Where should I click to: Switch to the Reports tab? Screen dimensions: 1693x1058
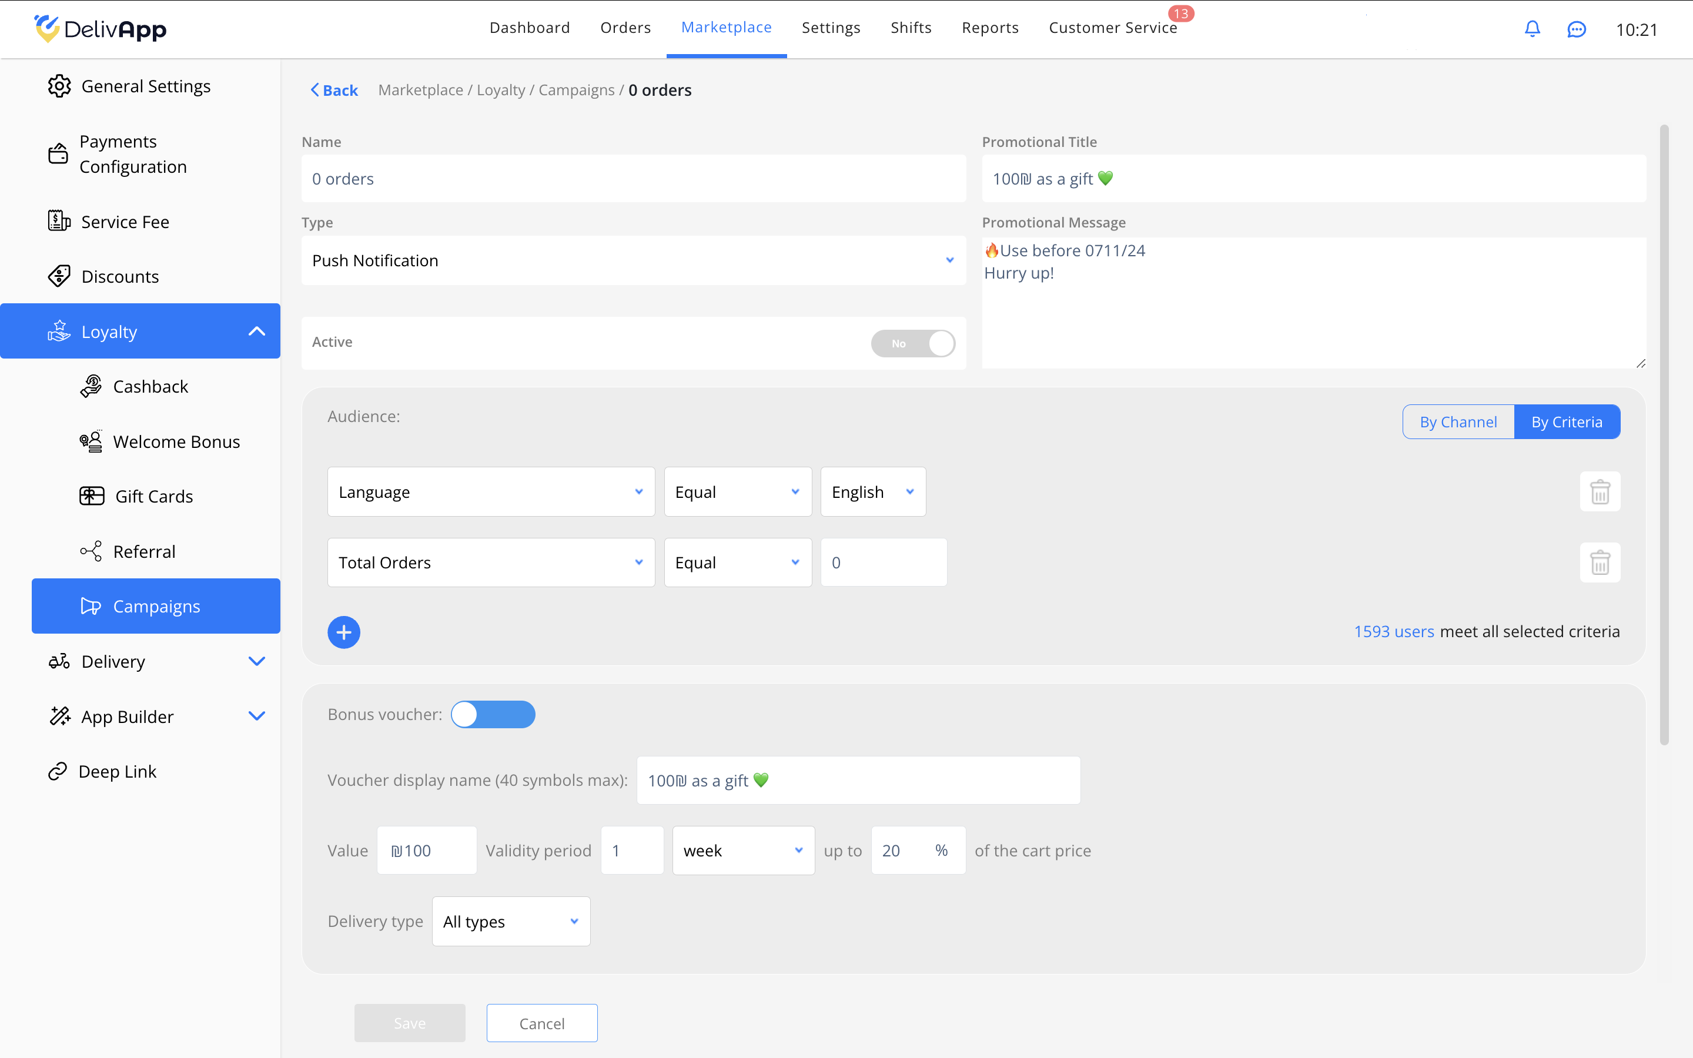(x=990, y=28)
